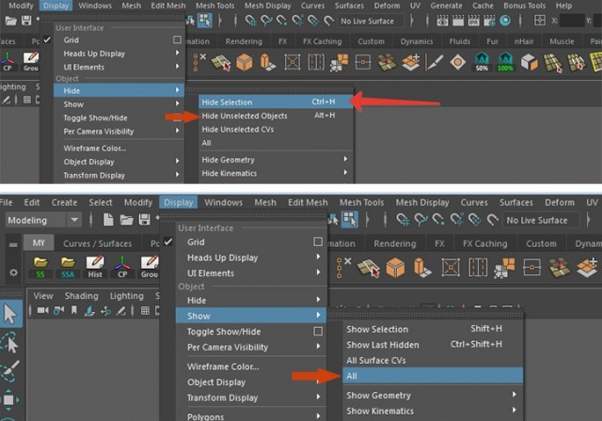The width and height of the screenshot is (602, 421).
Task: Toggle Grid menu item in lower screenshot
Action: 244,242
